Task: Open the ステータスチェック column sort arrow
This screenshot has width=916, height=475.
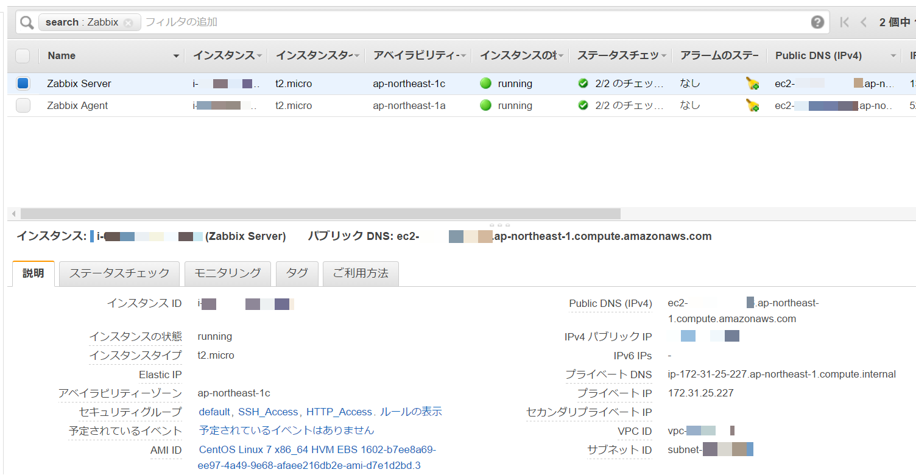Action: click(x=664, y=56)
